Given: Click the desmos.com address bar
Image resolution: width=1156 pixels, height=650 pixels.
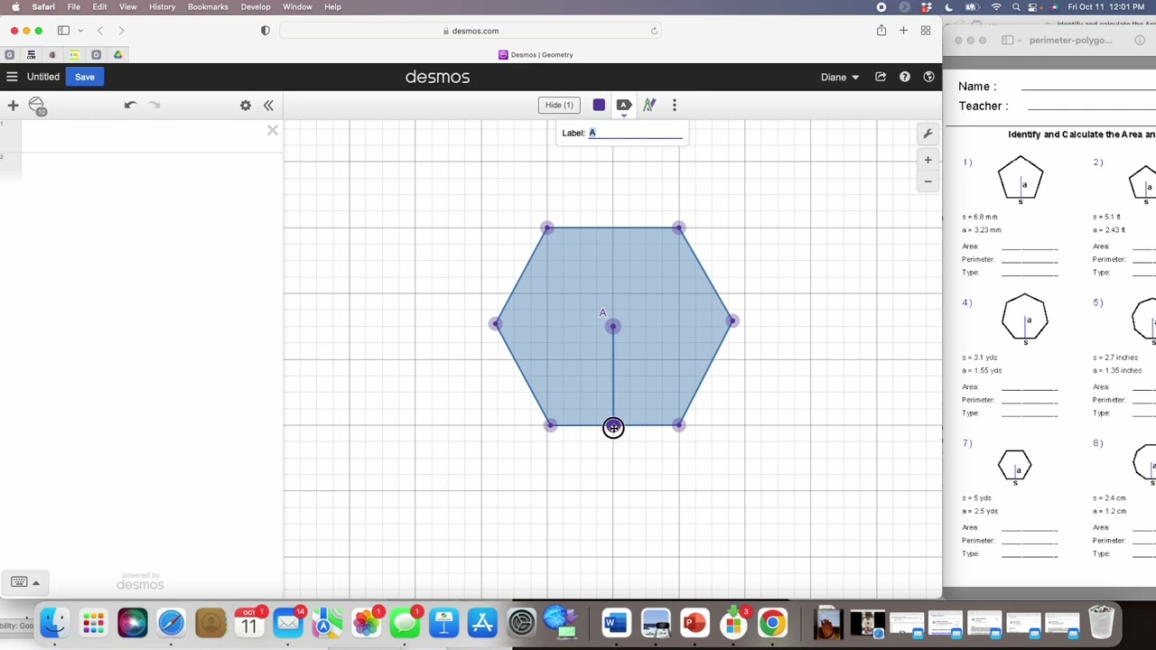Looking at the screenshot, I should (x=471, y=31).
